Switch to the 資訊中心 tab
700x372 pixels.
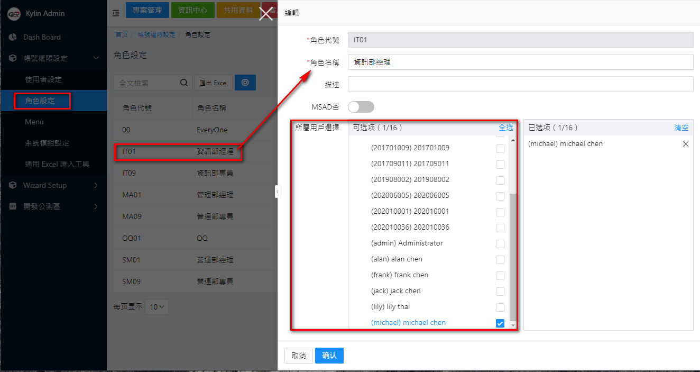tap(193, 10)
